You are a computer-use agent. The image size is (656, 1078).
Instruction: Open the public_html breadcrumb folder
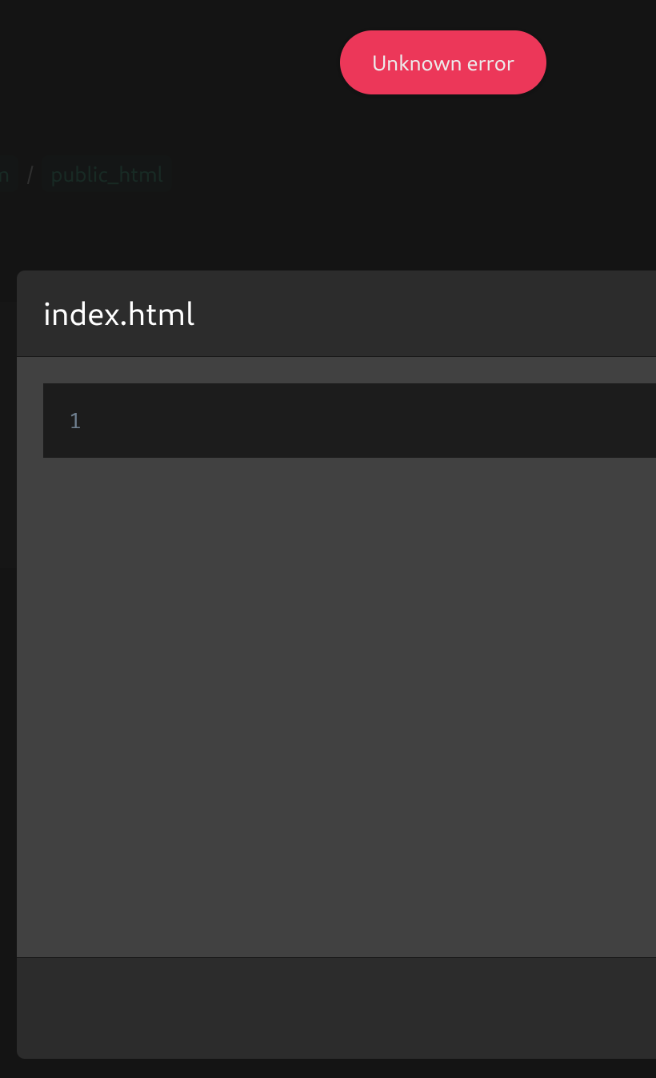107,174
